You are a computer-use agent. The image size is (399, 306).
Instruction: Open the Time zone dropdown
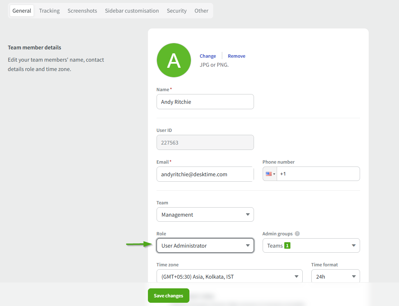tap(229, 276)
